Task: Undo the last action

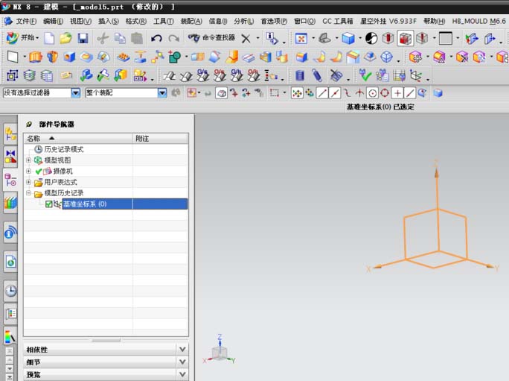Action: (156, 38)
